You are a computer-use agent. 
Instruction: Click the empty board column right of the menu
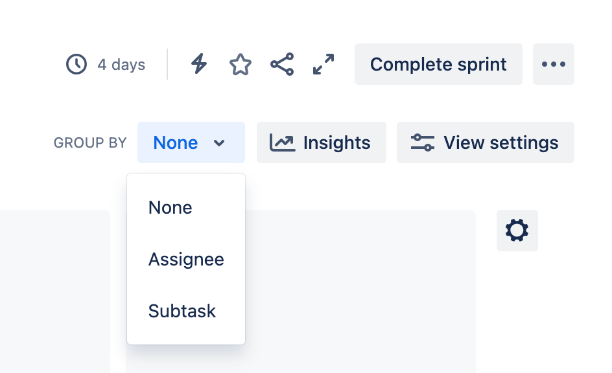[x=360, y=291]
